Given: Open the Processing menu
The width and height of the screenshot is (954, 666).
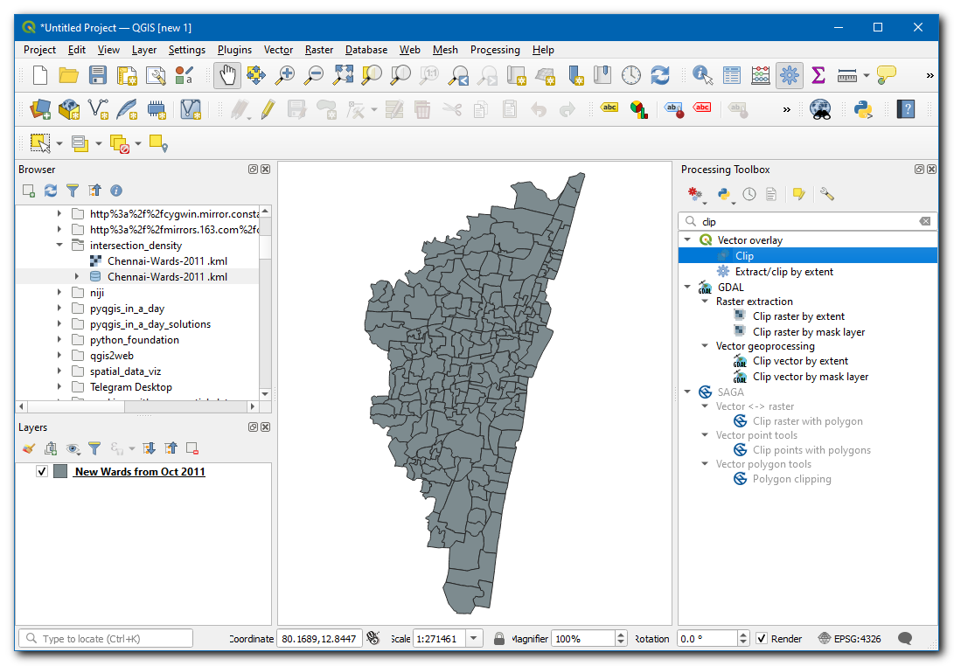Looking at the screenshot, I should point(494,50).
